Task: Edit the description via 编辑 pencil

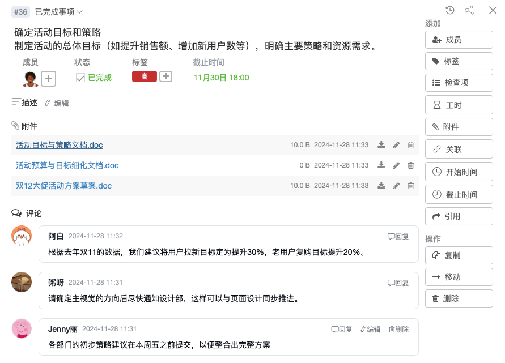Action: (x=57, y=103)
